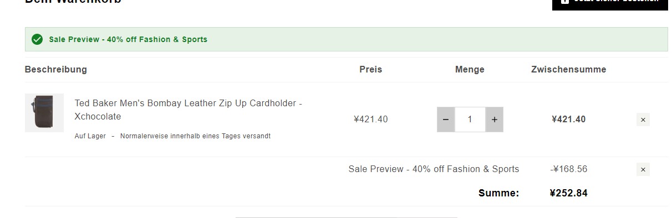The width and height of the screenshot is (672, 218).
Task: Click the ¥252.84 total amount
Action: coord(569,193)
